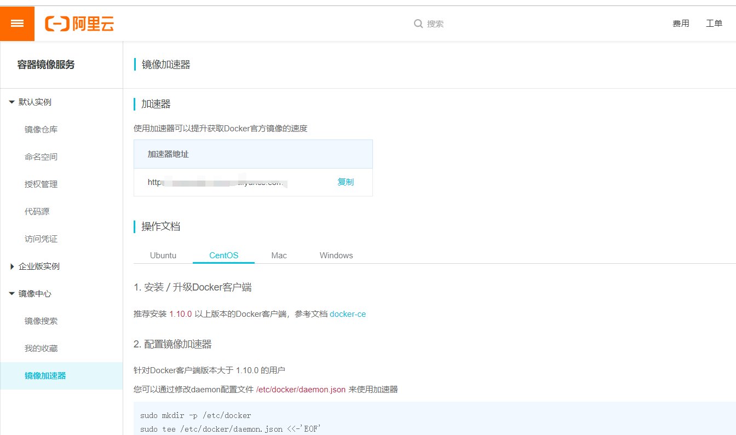Expand the 企业版实例 section arrow
The width and height of the screenshot is (736, 435).
click(12, 266)
